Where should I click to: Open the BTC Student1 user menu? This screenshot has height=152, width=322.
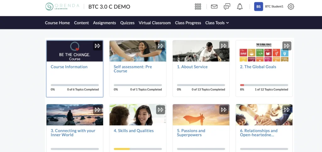pos(269,7)
